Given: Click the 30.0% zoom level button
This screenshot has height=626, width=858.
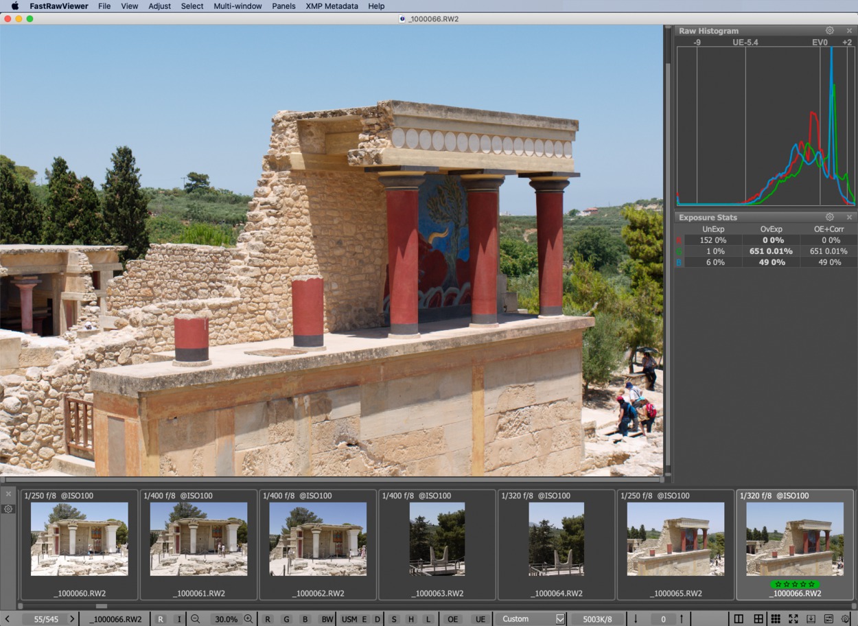Looking at the screenshot, I should (225, 619).
